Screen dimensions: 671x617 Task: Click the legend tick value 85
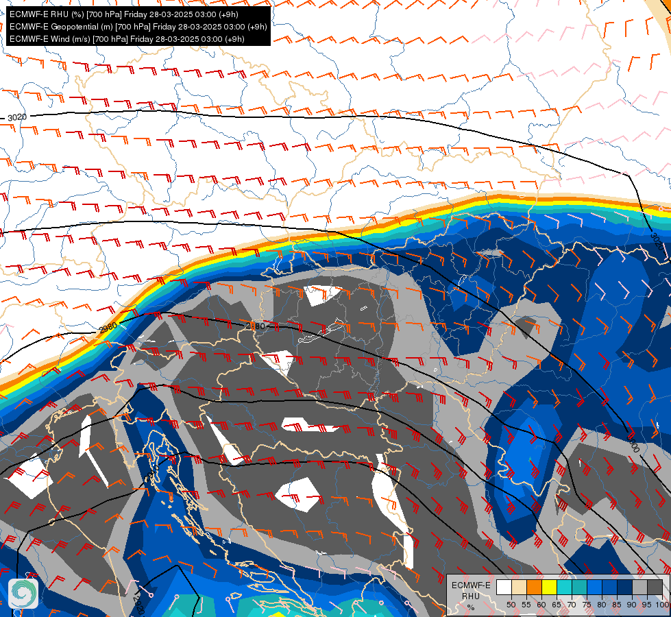click(x=617, y=605)
